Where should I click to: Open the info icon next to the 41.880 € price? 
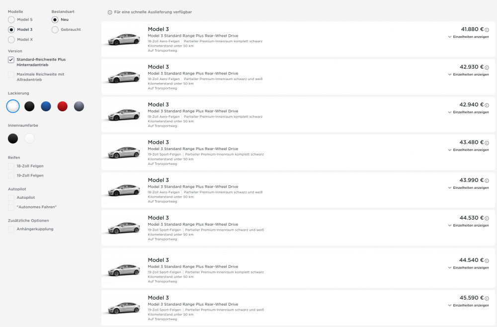486,29
